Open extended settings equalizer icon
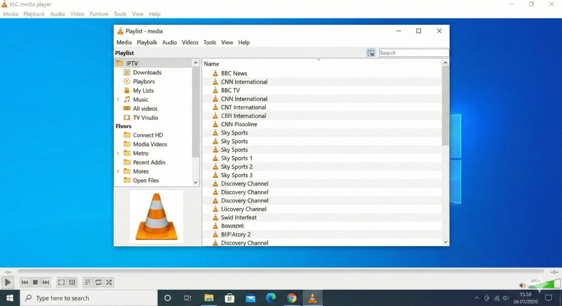The image size is (562, 306). click(x=72, y=282)
